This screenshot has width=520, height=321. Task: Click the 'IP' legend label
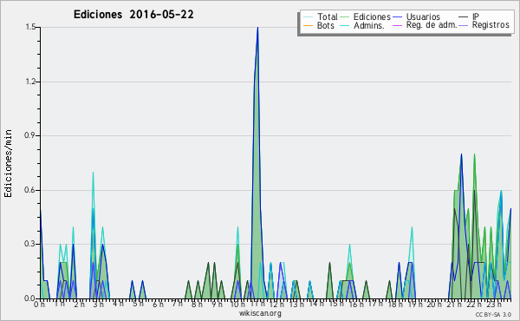pos(476,16)
